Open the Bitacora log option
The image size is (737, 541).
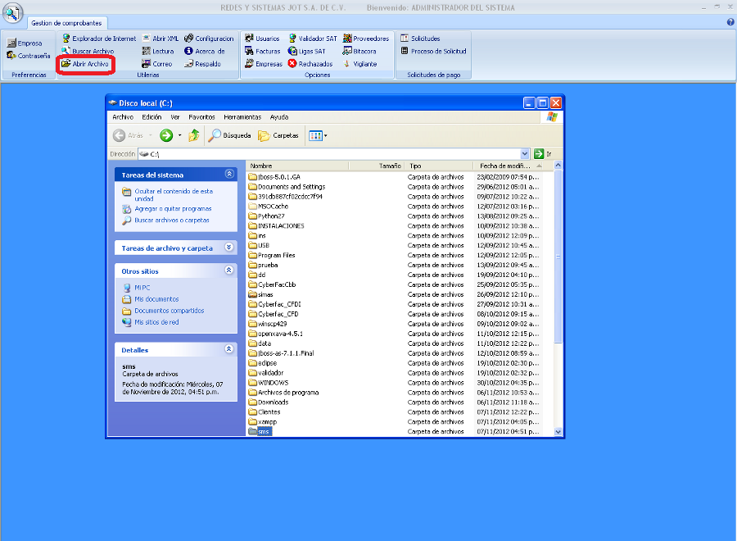[x=347, y=51]
